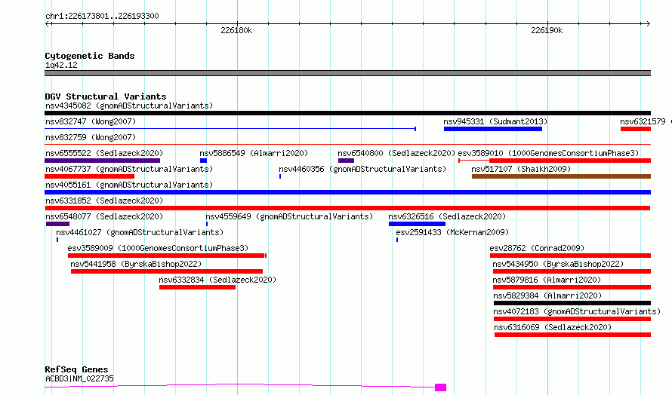
Task: Open ACBD3|NM_022735 gene label
Action: [x=80, y=378]
